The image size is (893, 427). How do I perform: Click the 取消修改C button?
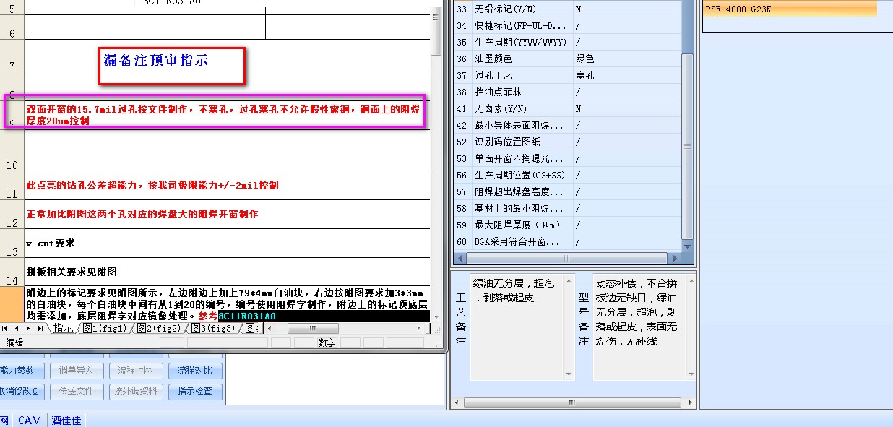pyautogui.click(x=22, y=392)
